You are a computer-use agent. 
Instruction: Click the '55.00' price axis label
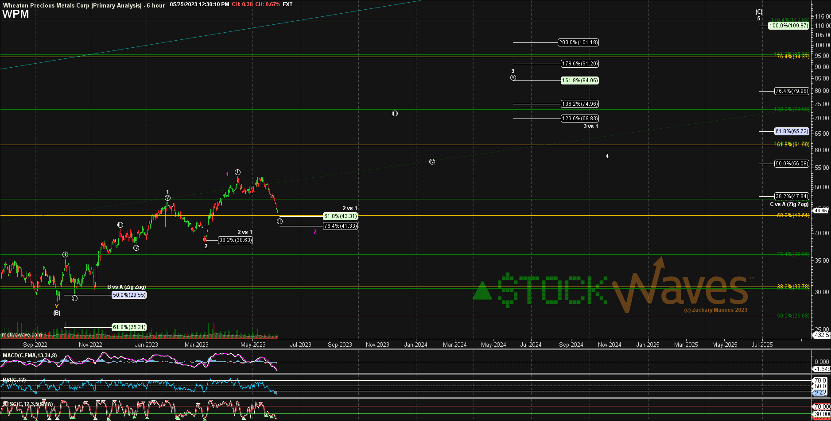pyautogui.click(x=822, y=168)
